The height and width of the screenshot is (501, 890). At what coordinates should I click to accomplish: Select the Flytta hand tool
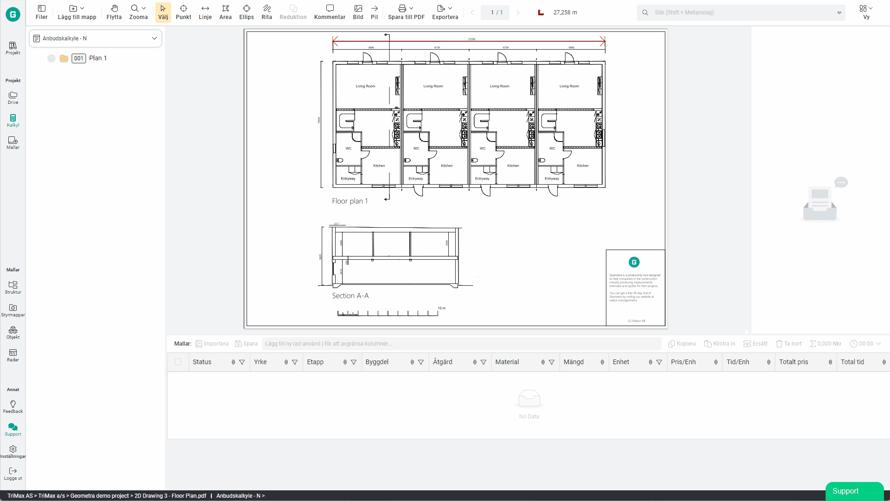[x=114, y=13]
